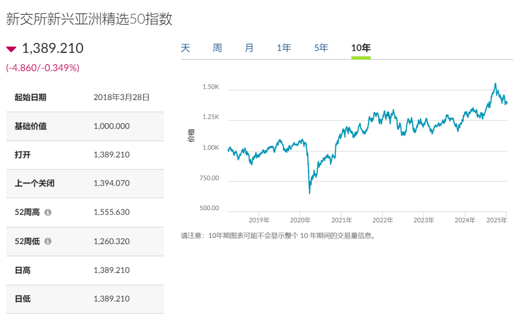The image size is (516, 316).
Task: Click the 2022年 x-axis label
Action: click(x=383, y=220)
